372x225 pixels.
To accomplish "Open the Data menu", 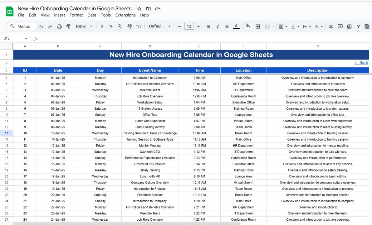I will pos(92,15).
